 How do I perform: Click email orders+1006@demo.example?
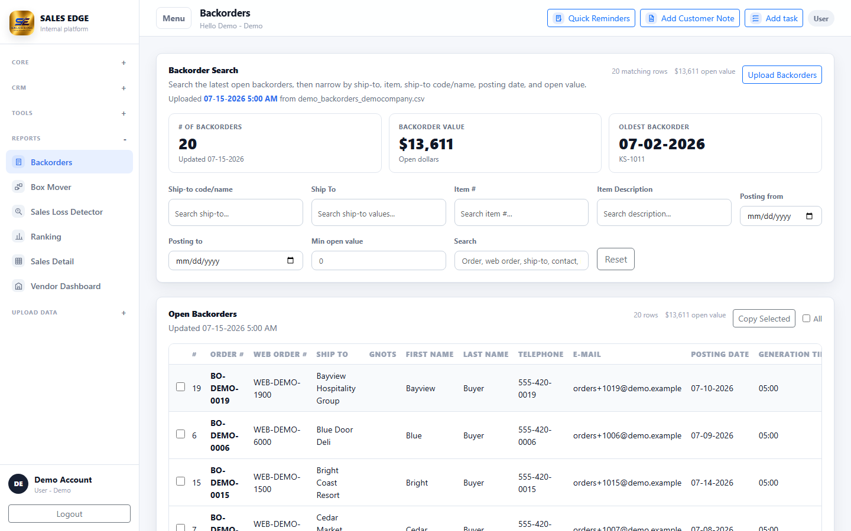[x=627, y=435]
